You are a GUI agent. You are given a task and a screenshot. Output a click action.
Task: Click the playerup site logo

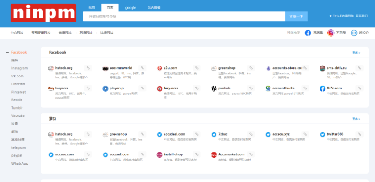point(105,89)
